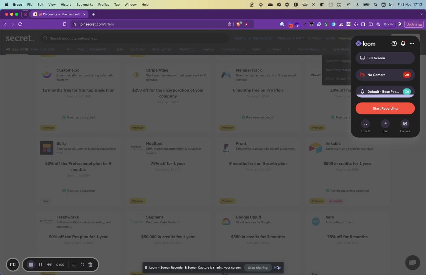Bookmark this page icon
The width and height of the screenshot is (426, 275).
(x=65, y=24)
